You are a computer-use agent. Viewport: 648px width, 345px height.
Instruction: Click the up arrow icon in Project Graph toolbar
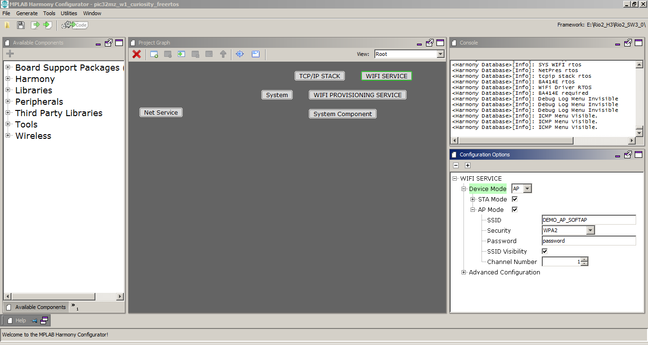click(223, 54)
